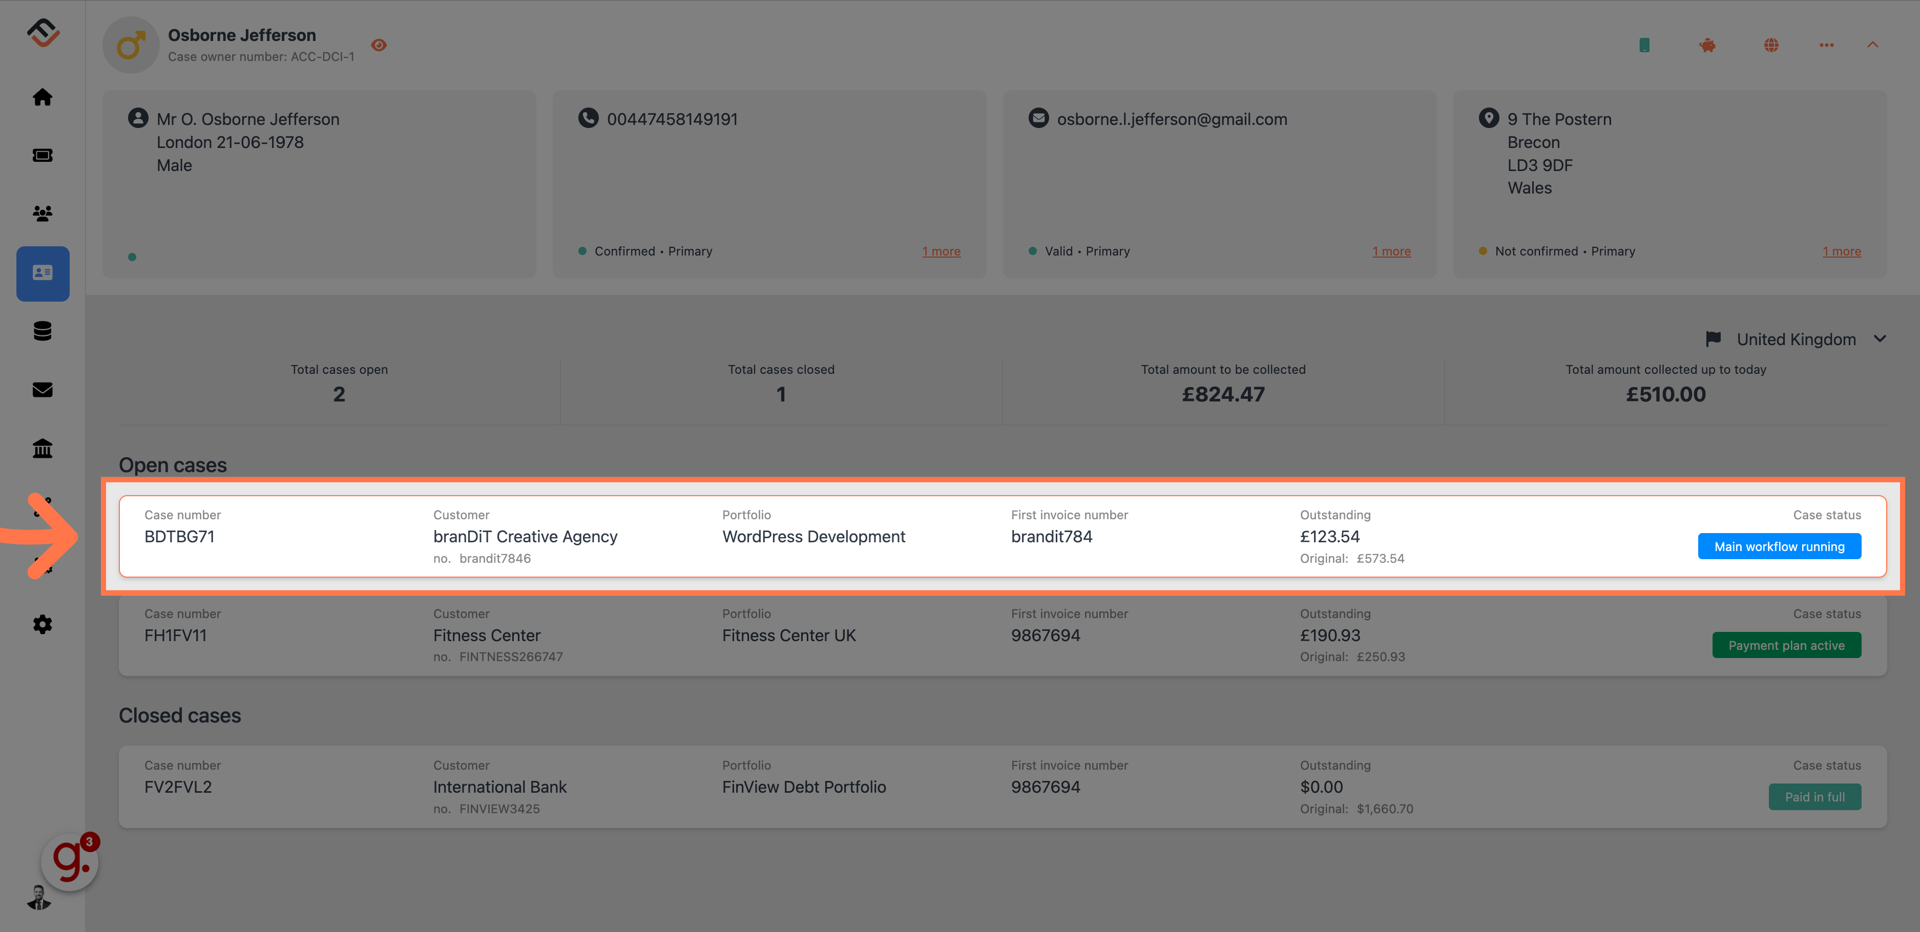Open '1 more' link in address card
This screenshot has width=1920, height=932.
[1842, 251]
